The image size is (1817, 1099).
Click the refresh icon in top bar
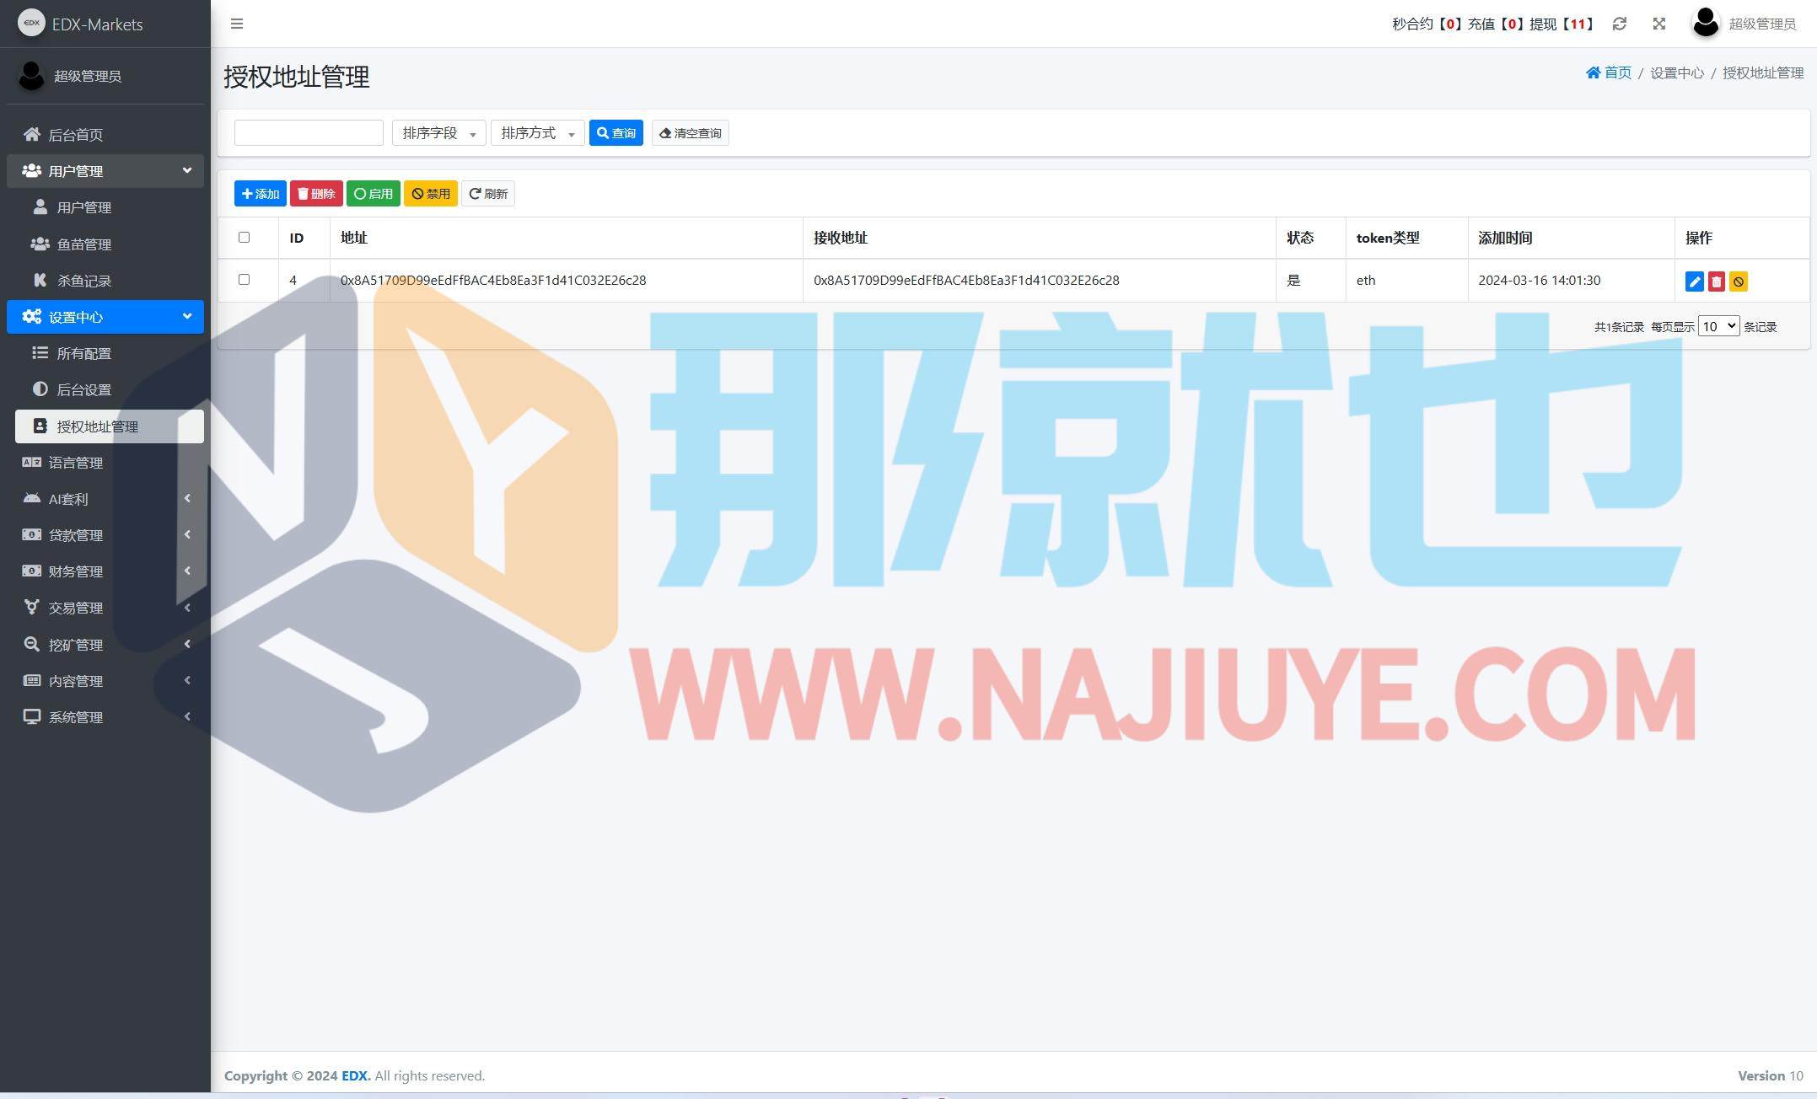click(x=1619, y=24)
